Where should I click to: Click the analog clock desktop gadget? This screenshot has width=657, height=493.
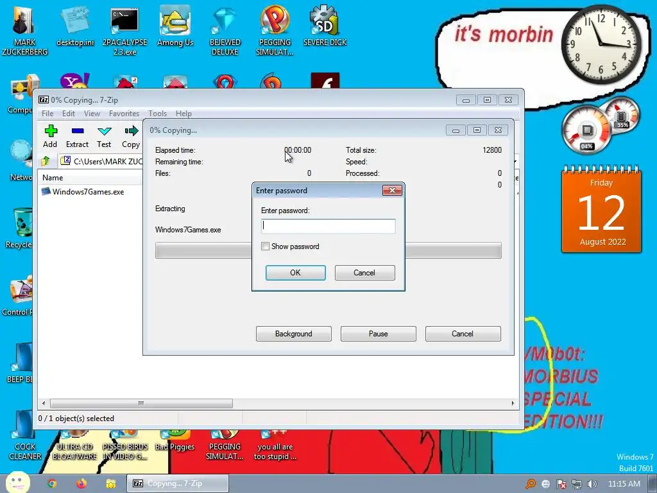point(601,44)
